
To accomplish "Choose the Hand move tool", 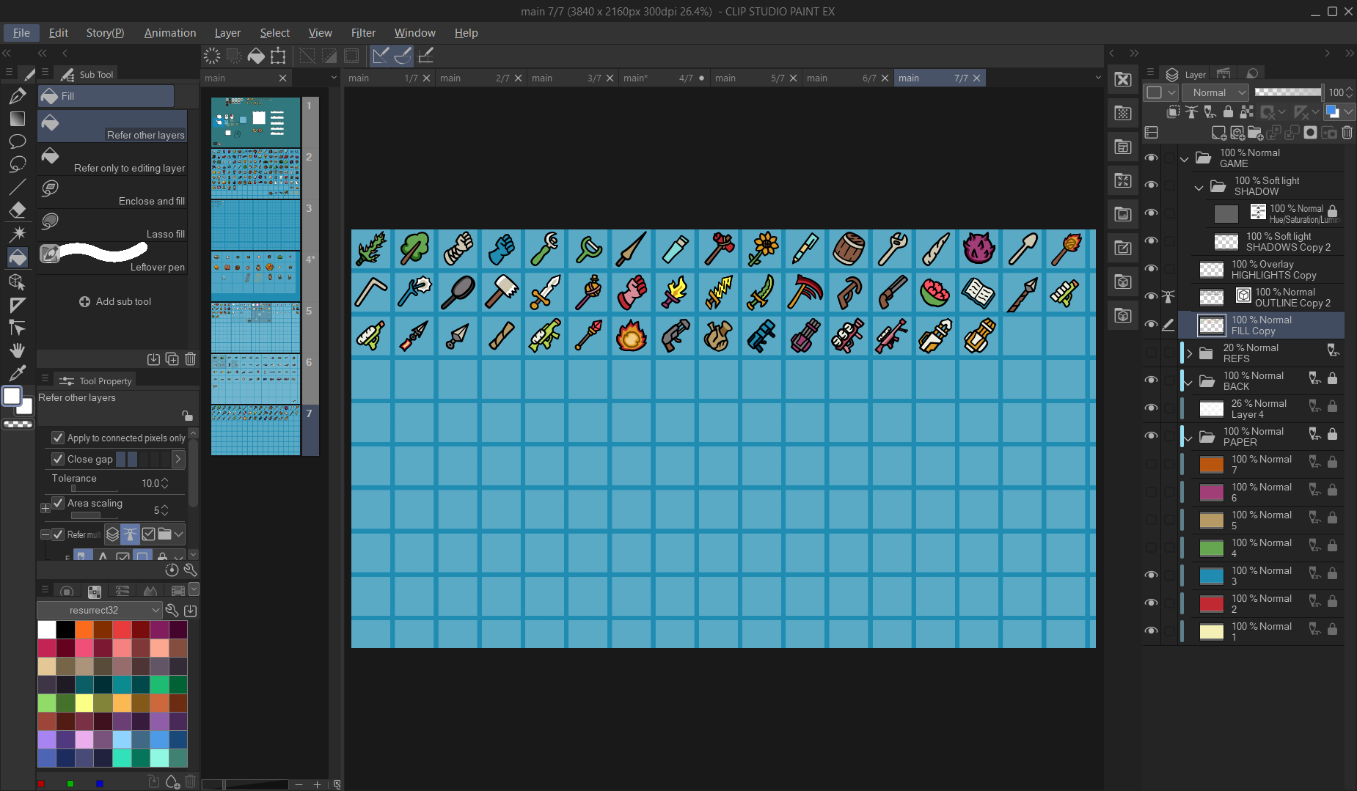I will tap(18, 350).
